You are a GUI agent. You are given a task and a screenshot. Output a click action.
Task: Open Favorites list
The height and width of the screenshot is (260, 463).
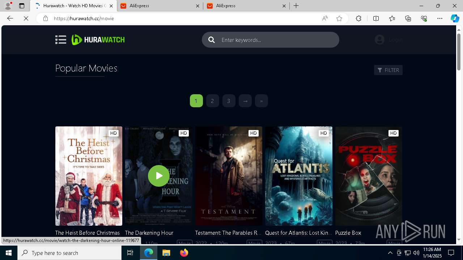point(392,18)
